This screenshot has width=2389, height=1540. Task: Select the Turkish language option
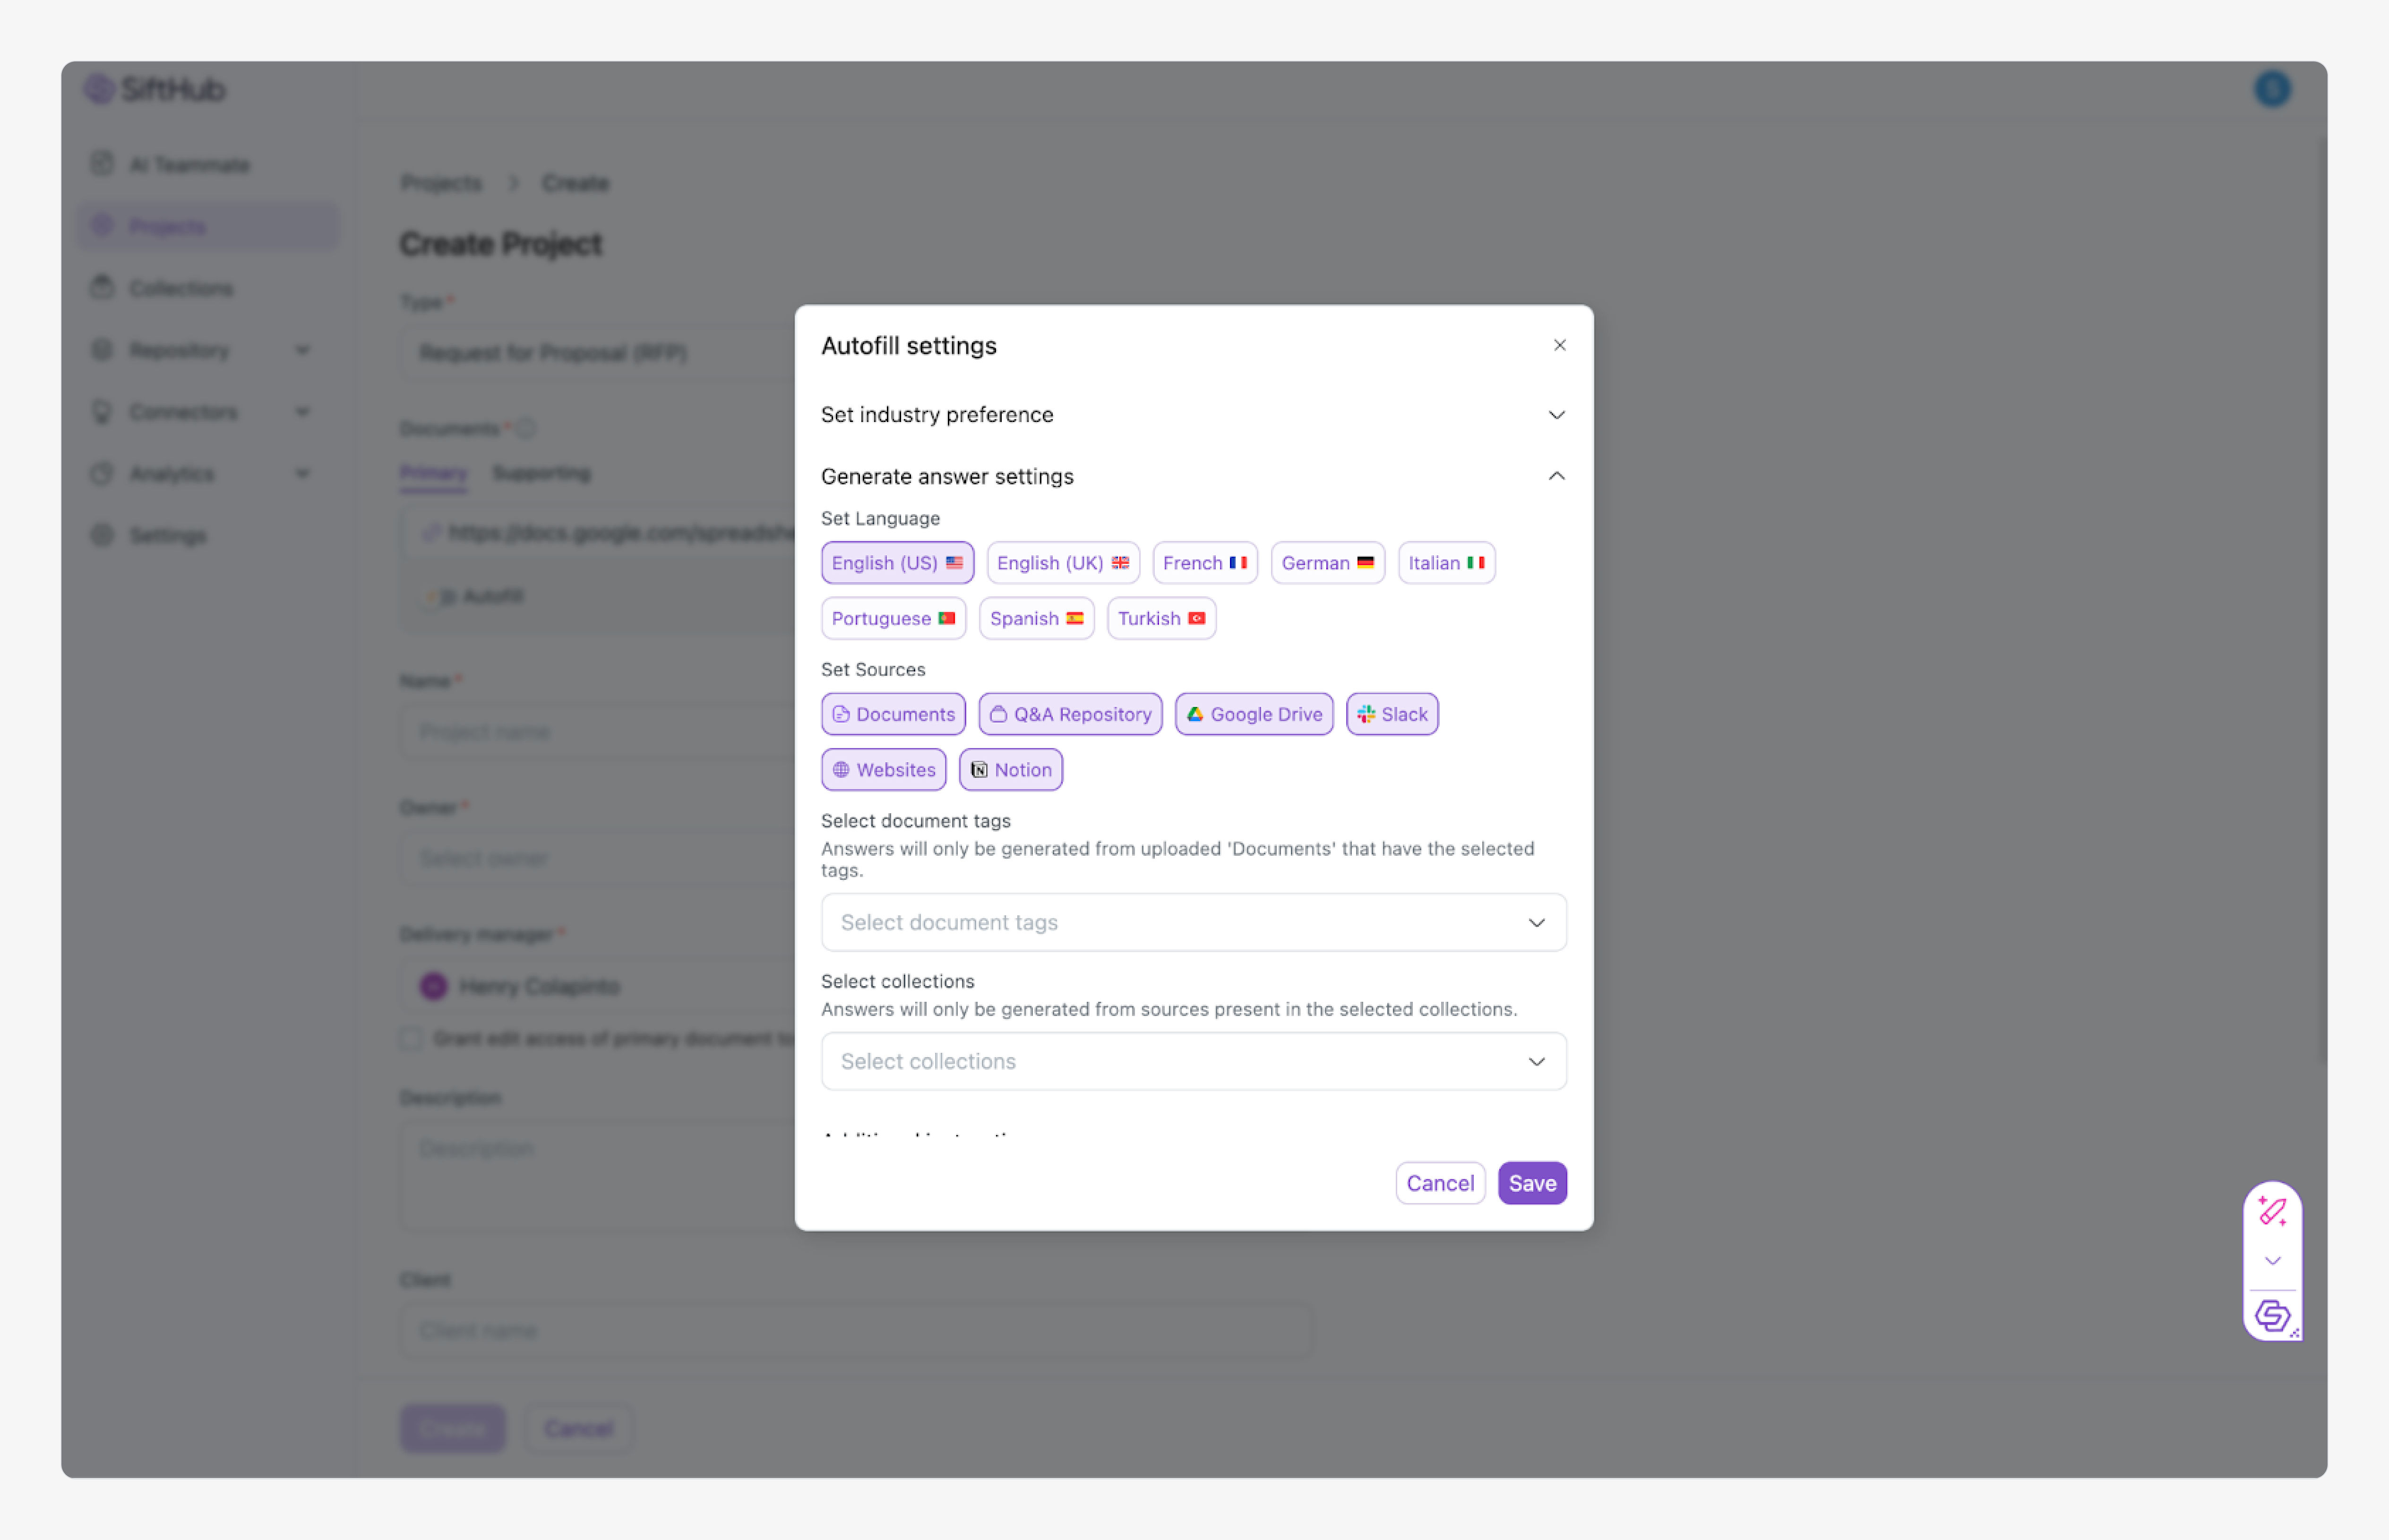[x=1160, y=619]
